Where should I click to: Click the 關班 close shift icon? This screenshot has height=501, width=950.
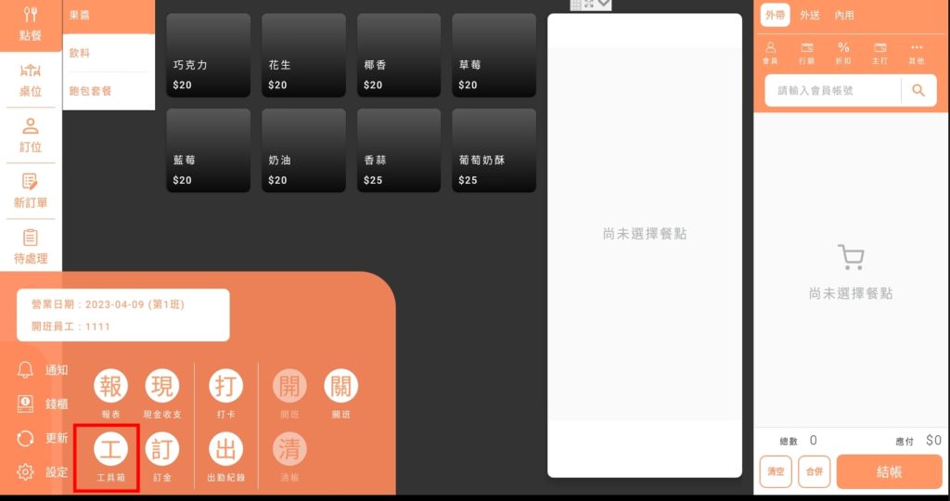coord(340,386)
